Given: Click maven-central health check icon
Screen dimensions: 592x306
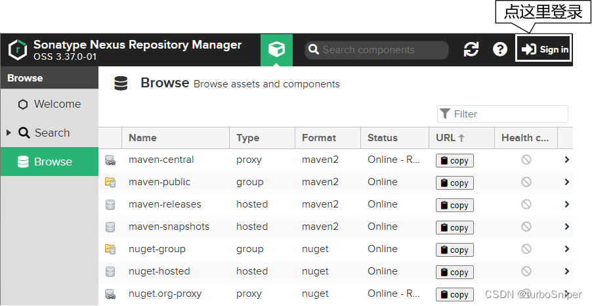Looking at the screenshot, I should tap(526, 160).
